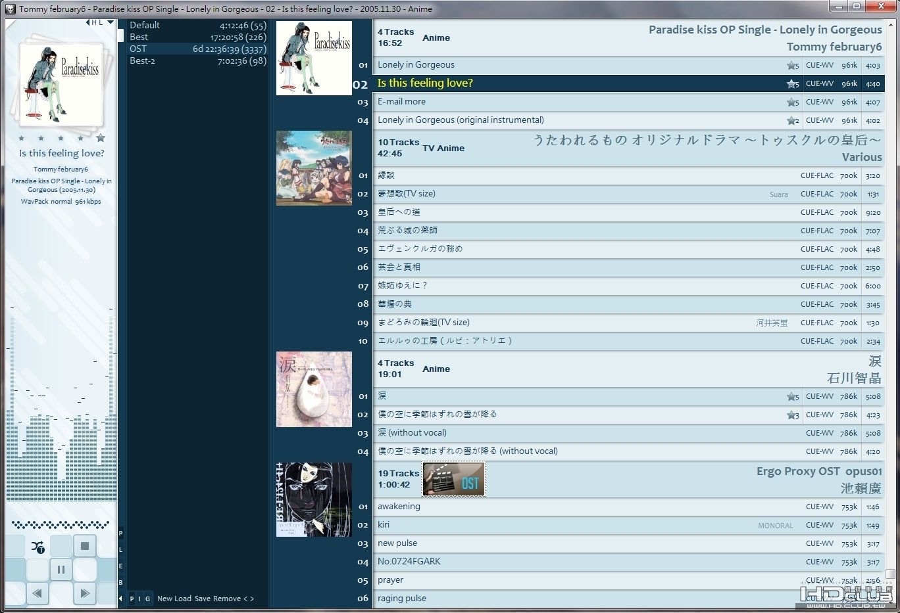This screenshot has height=613, width=900.
Task: Open the dropdown arrow next to 'H L'
Action: (111, 22)
